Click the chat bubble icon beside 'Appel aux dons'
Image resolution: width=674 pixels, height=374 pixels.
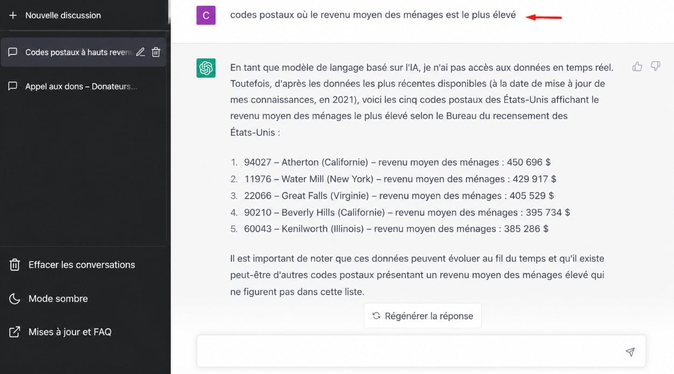click(13, 86)
